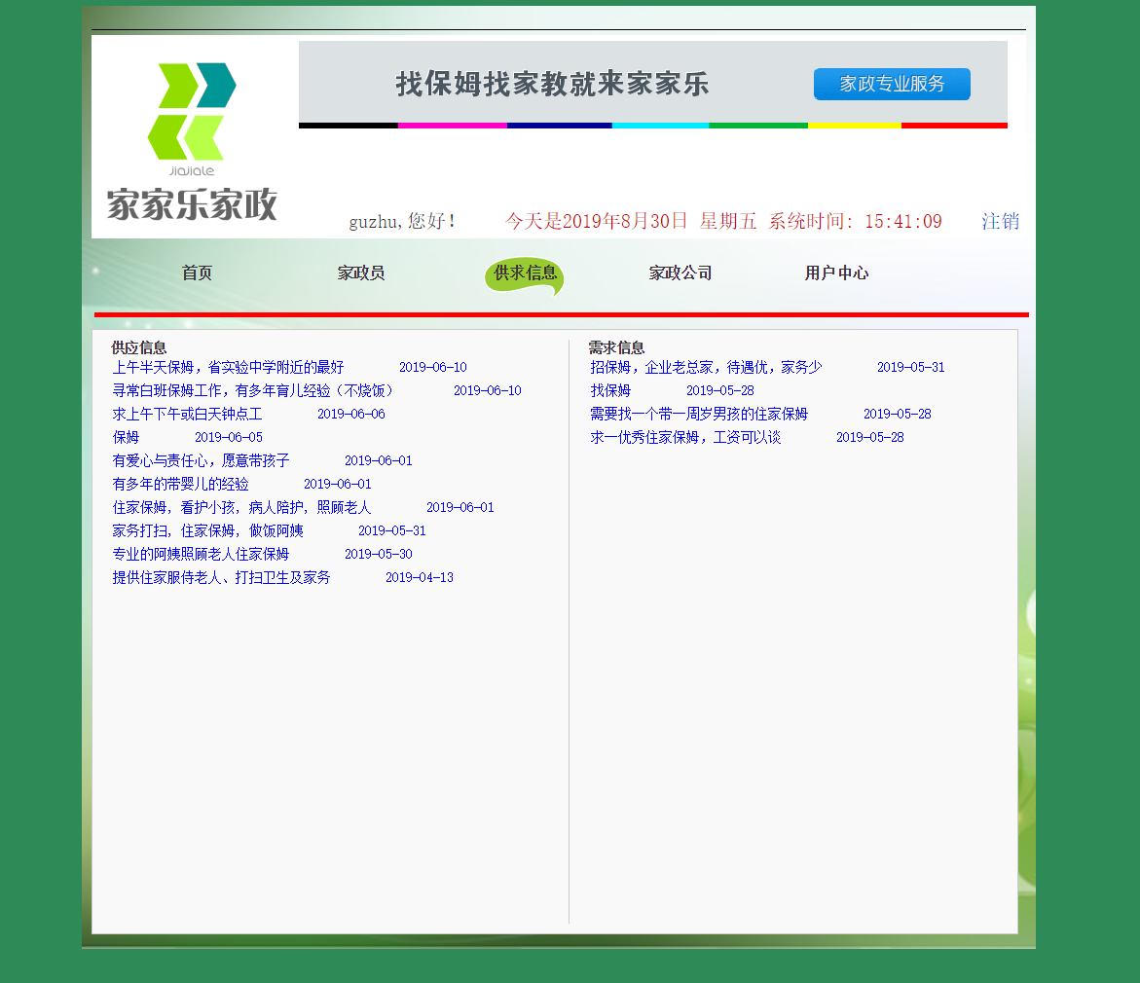Viewport: 1140px width, 983px height.
Task: Go to 用户中心 user center
Action: [x=835, y=273]
